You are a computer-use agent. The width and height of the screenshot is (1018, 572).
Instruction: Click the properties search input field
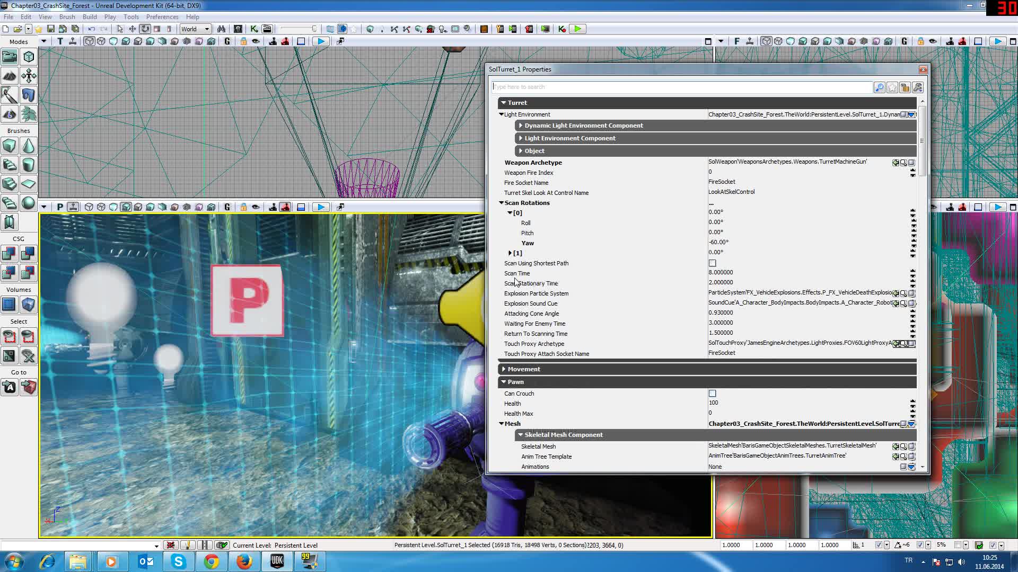681,87
